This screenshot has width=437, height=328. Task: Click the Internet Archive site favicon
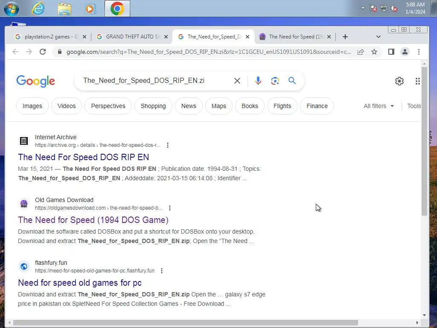(24, 141)
